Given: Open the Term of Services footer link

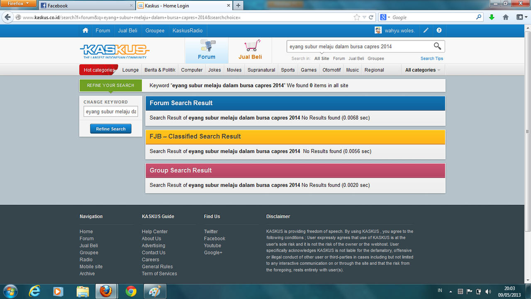Looking at the screenshot, I should pos(159,274).
